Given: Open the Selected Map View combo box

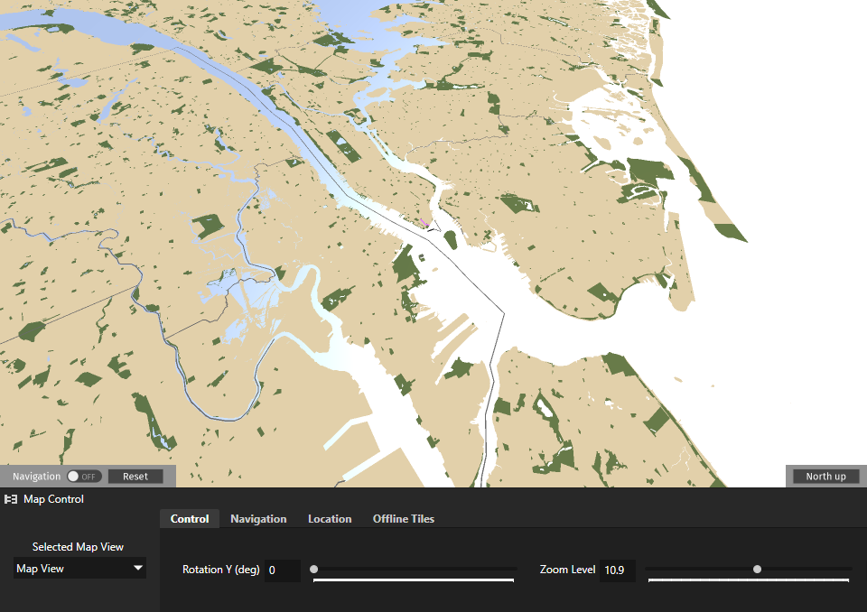Looking at the screenshot, I should click(x=79, y=569).
